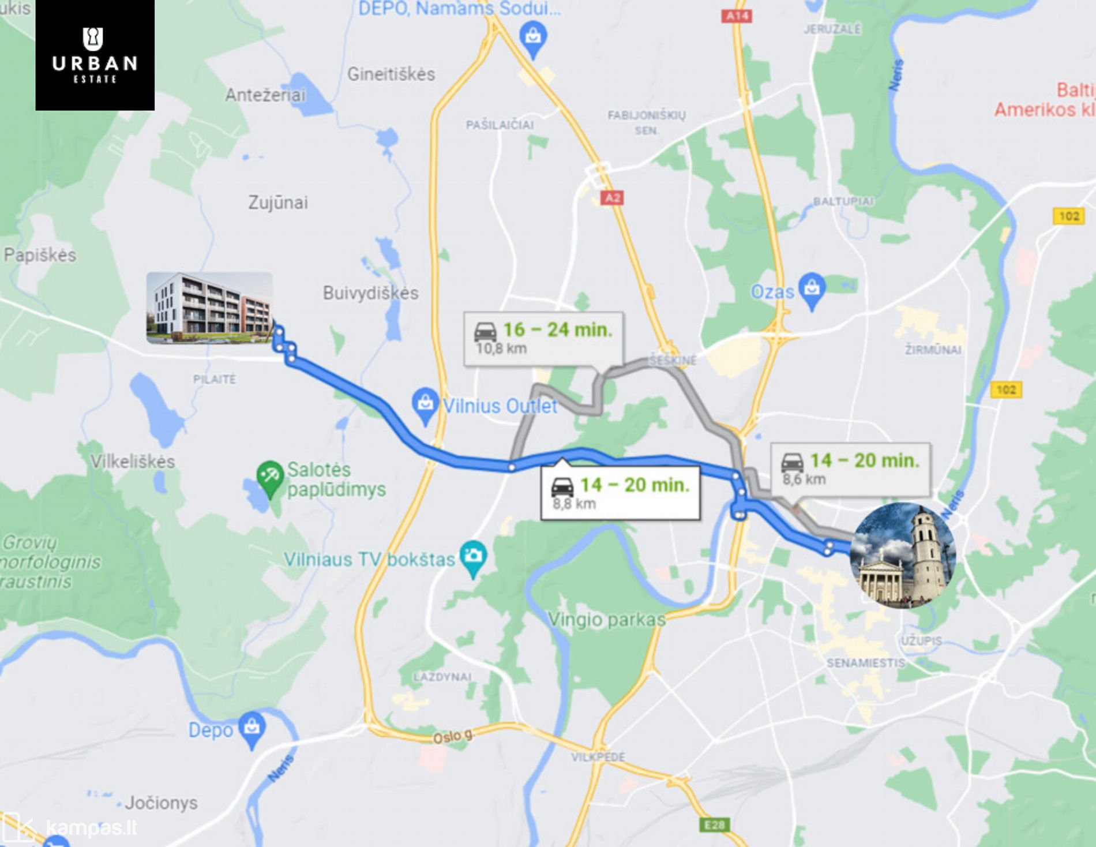Screen dimensions: 1096x847
Task: Click the Urban Estate logo
Action: point(95,55)
